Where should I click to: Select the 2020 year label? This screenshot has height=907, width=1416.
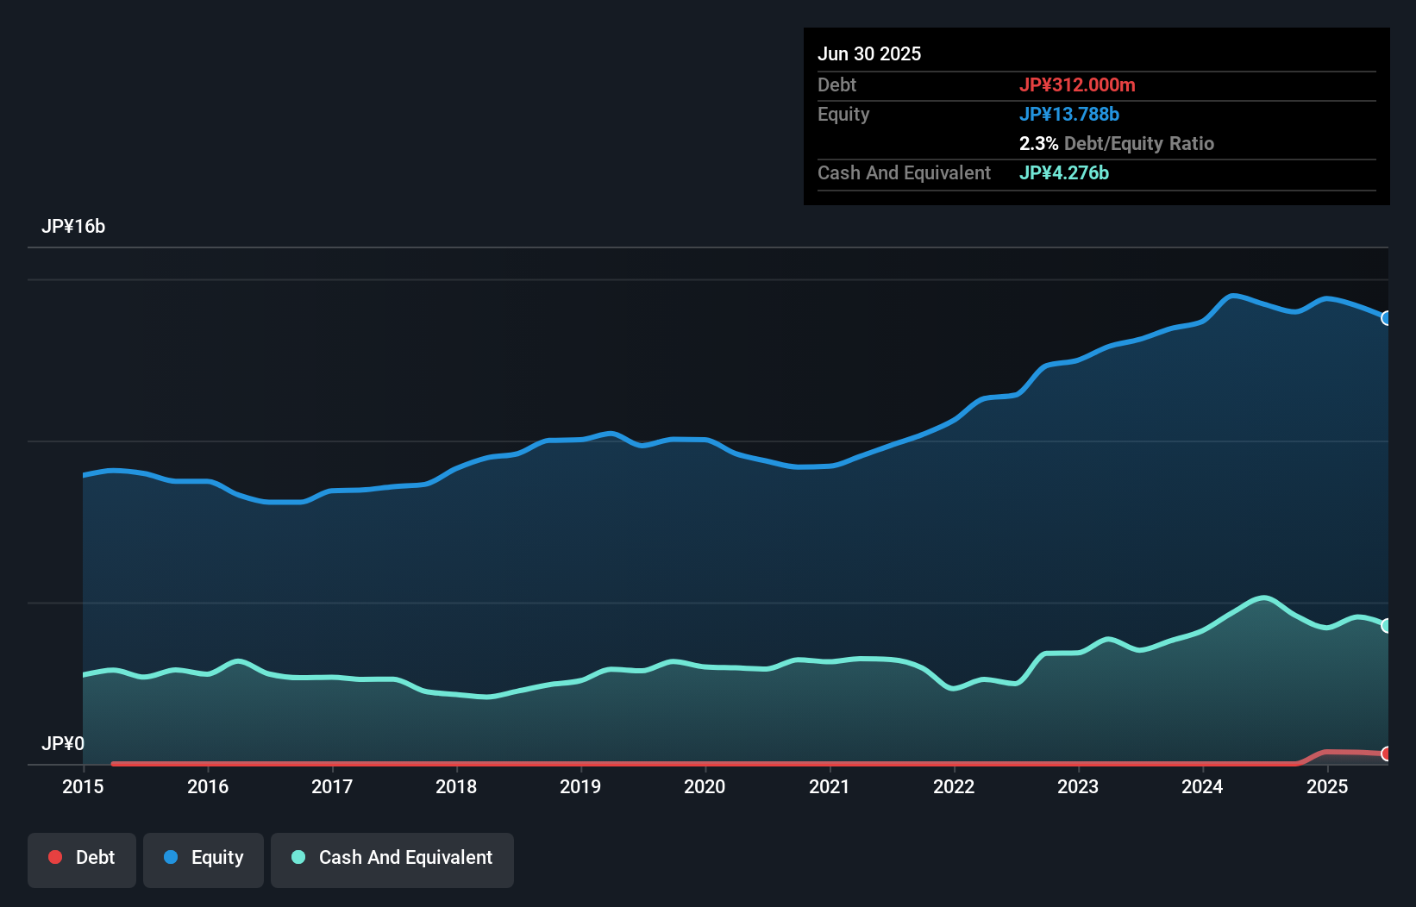[705, 786]
